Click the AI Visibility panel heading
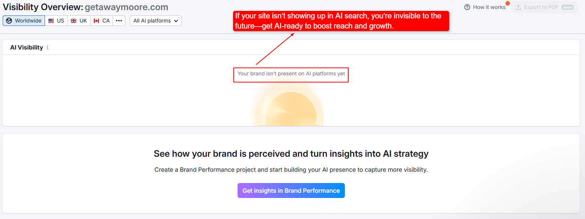585x219 pixels. point(27,48)
